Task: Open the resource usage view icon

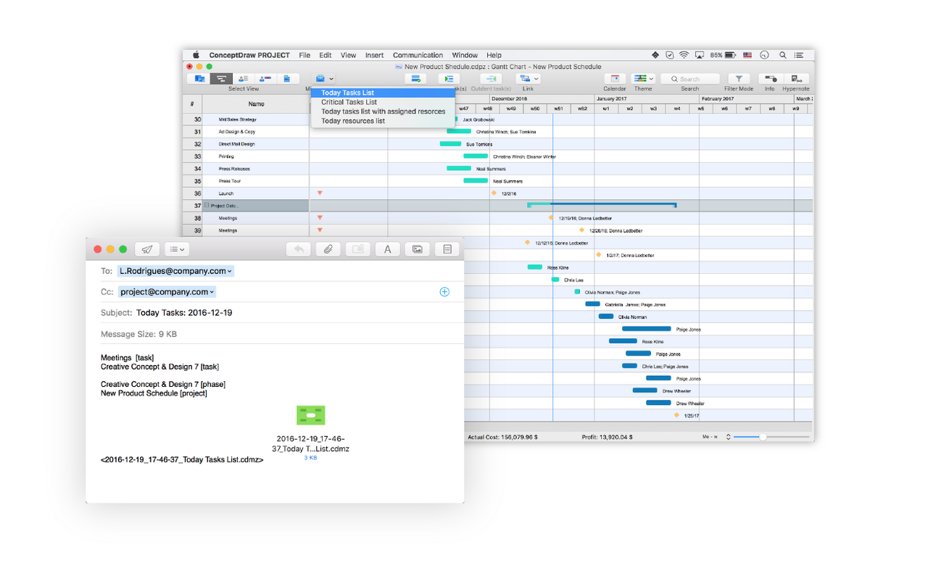Action: [265, 79]
